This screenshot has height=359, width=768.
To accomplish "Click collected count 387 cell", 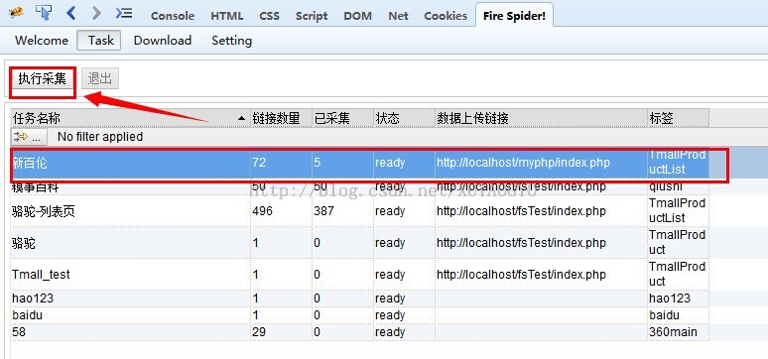I will tap(343, 211).
